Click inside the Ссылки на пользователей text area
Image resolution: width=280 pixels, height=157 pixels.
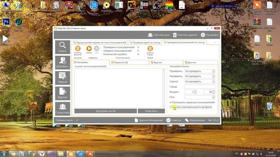pos(118,88)
